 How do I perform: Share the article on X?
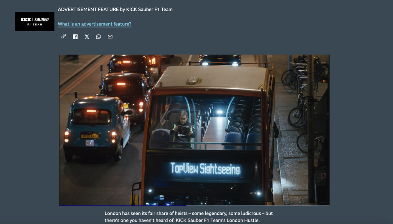[x=87, y=37]
